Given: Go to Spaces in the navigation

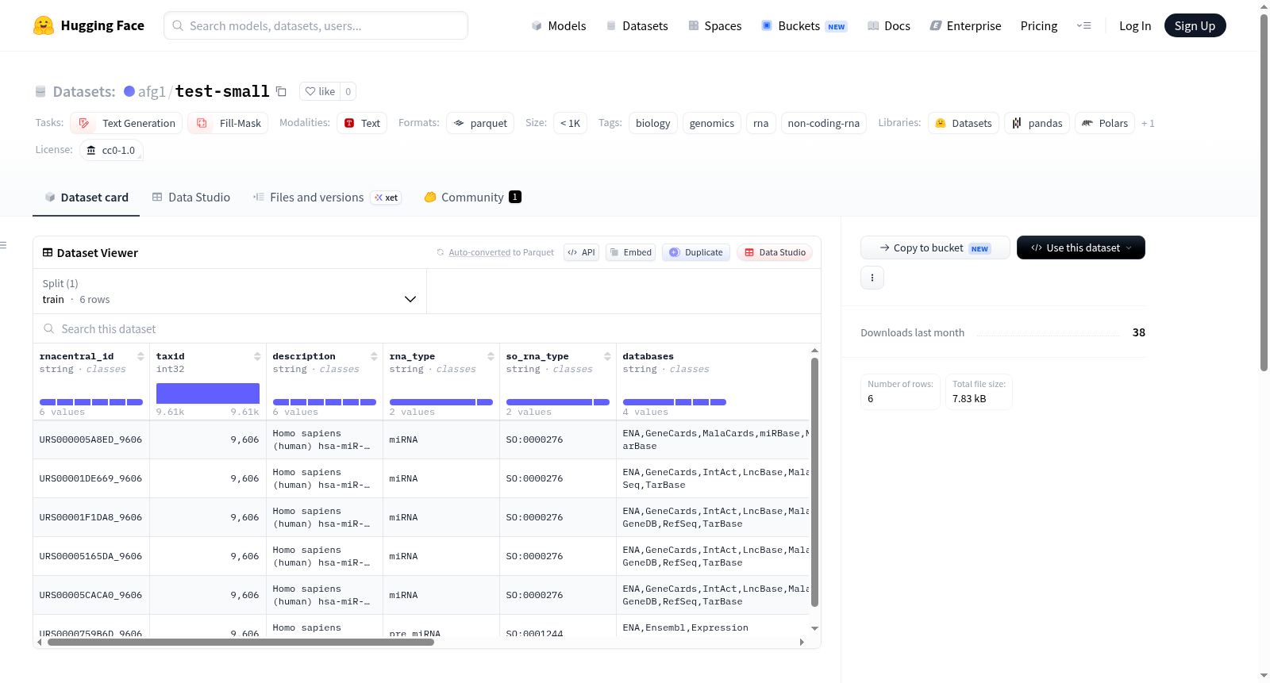Looking at the screenshot, I should [715, 25].
